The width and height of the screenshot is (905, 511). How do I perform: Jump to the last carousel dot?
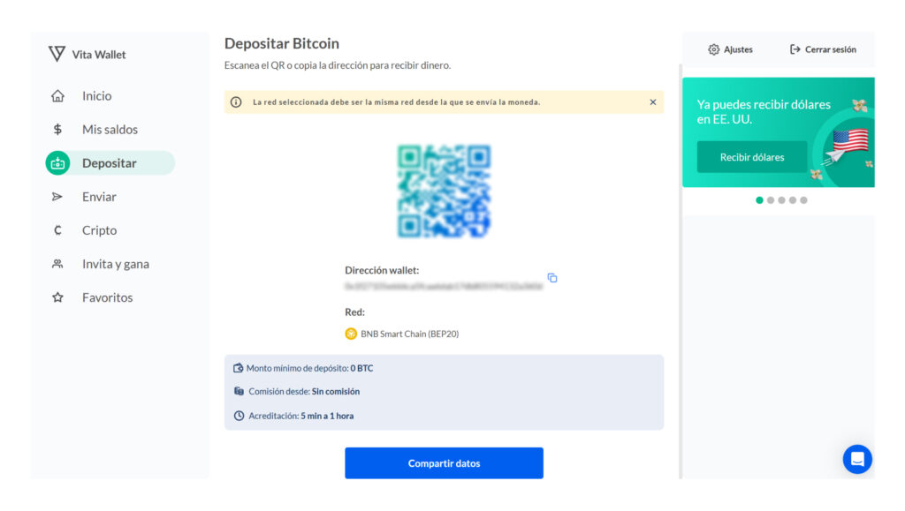(803, 200)
